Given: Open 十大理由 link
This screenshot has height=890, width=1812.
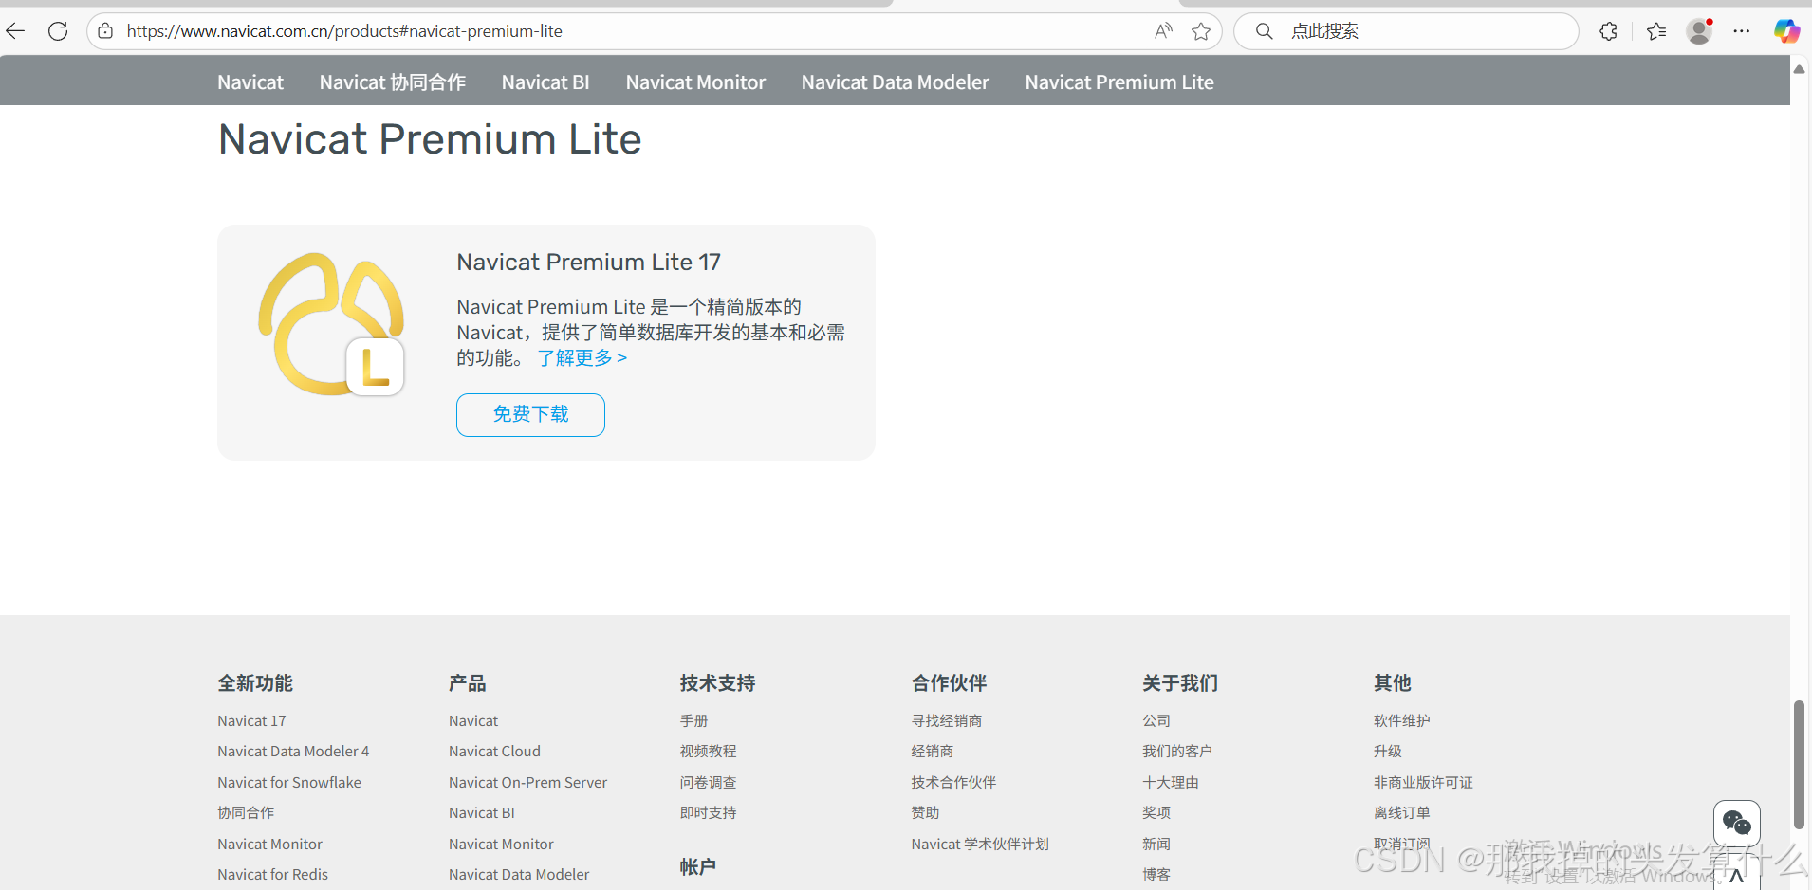Looking at the screenshot, I should (x=1171, y=783).
